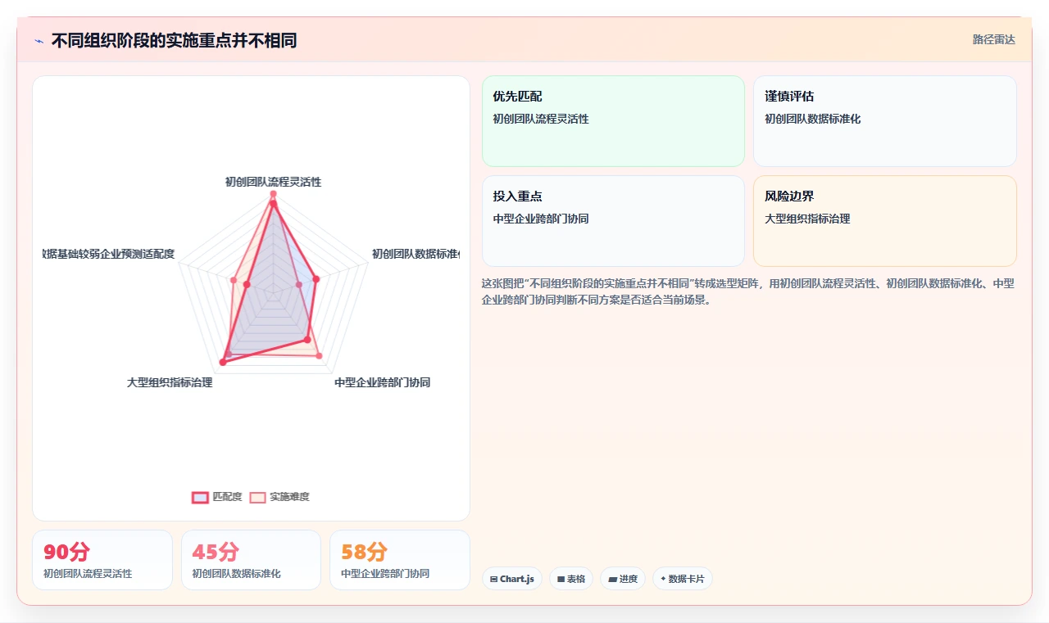Click the title 不同组织阶段的实施重点并不相同
1049x623 pixels.
(x=174, y=40)
